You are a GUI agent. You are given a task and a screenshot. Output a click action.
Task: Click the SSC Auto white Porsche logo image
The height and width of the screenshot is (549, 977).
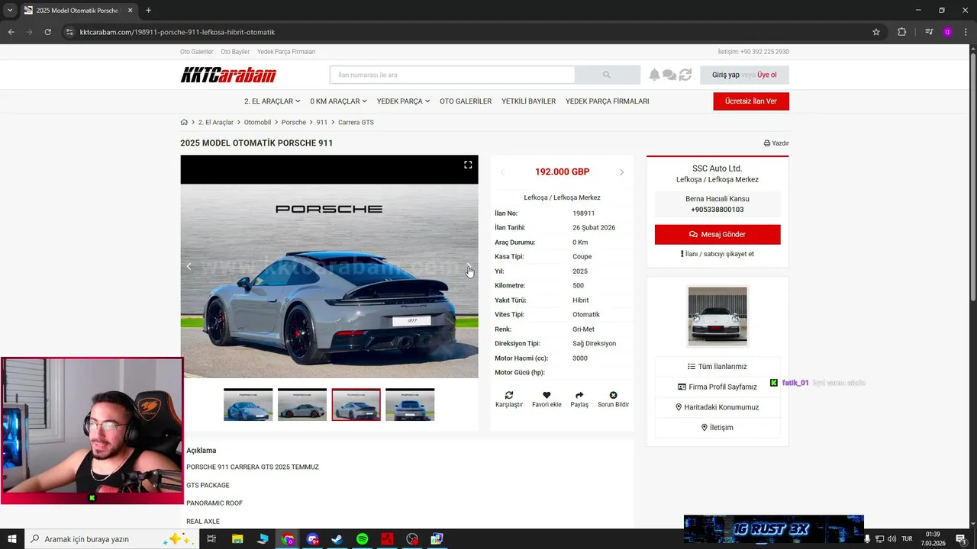[x=717, y=316]
